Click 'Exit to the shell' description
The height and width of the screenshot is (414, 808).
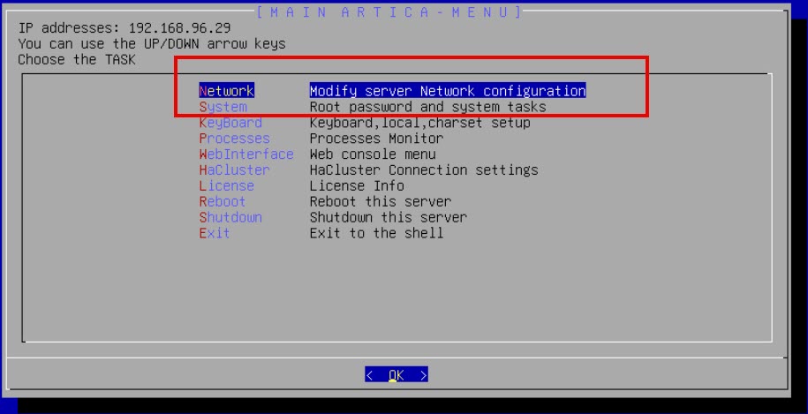376,234
